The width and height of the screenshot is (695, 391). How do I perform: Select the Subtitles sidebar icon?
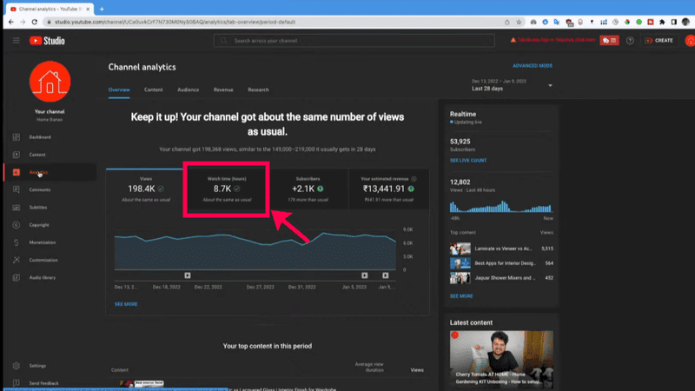17,207
